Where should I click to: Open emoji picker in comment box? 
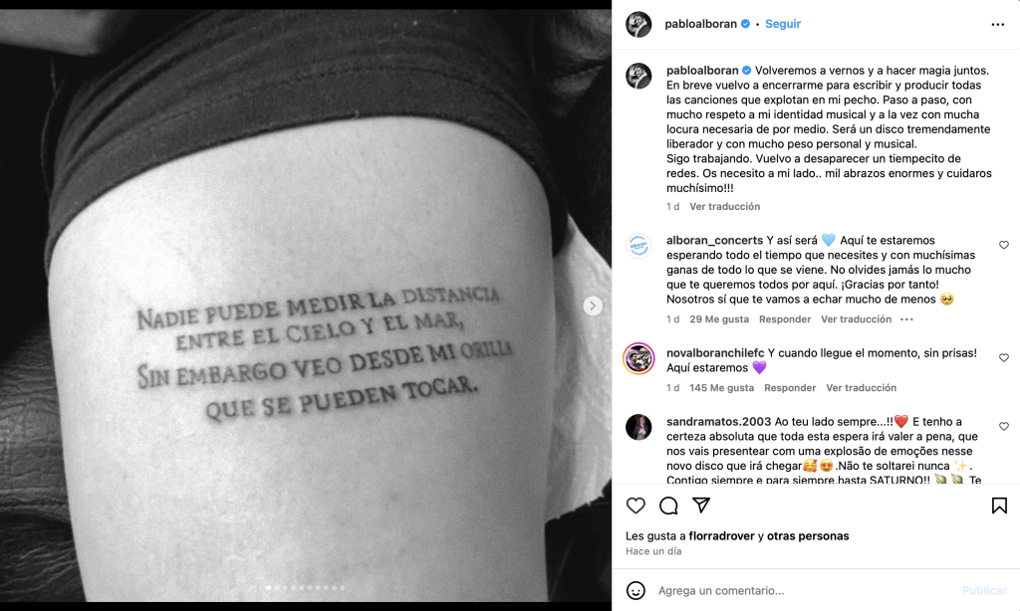point(636,590)
